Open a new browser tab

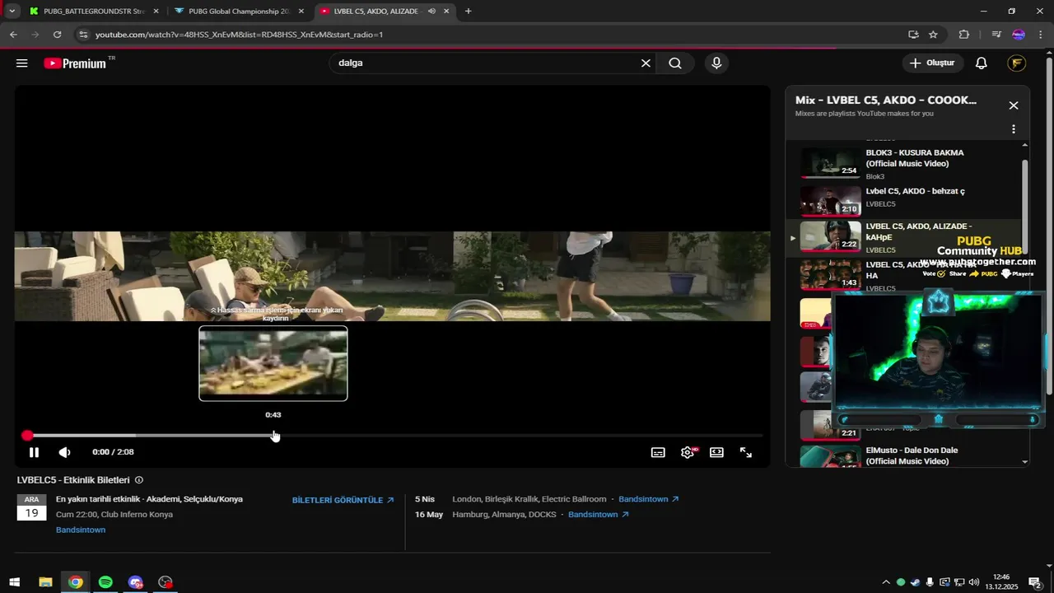coord(469,12)
